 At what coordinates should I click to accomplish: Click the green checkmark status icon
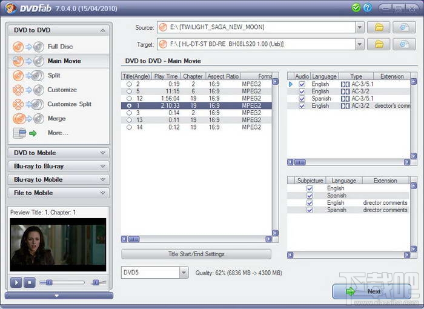[x=356, y=8]
